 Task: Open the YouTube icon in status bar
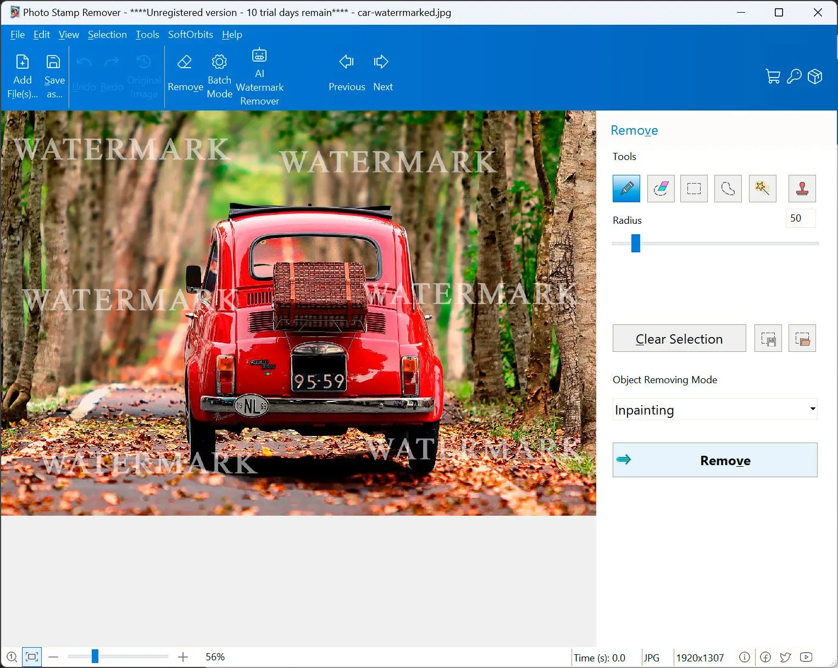pyautogui.click(x=806, y=657)
